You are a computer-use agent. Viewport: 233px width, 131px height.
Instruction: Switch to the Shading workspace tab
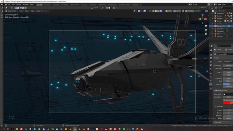click(84, 5)
